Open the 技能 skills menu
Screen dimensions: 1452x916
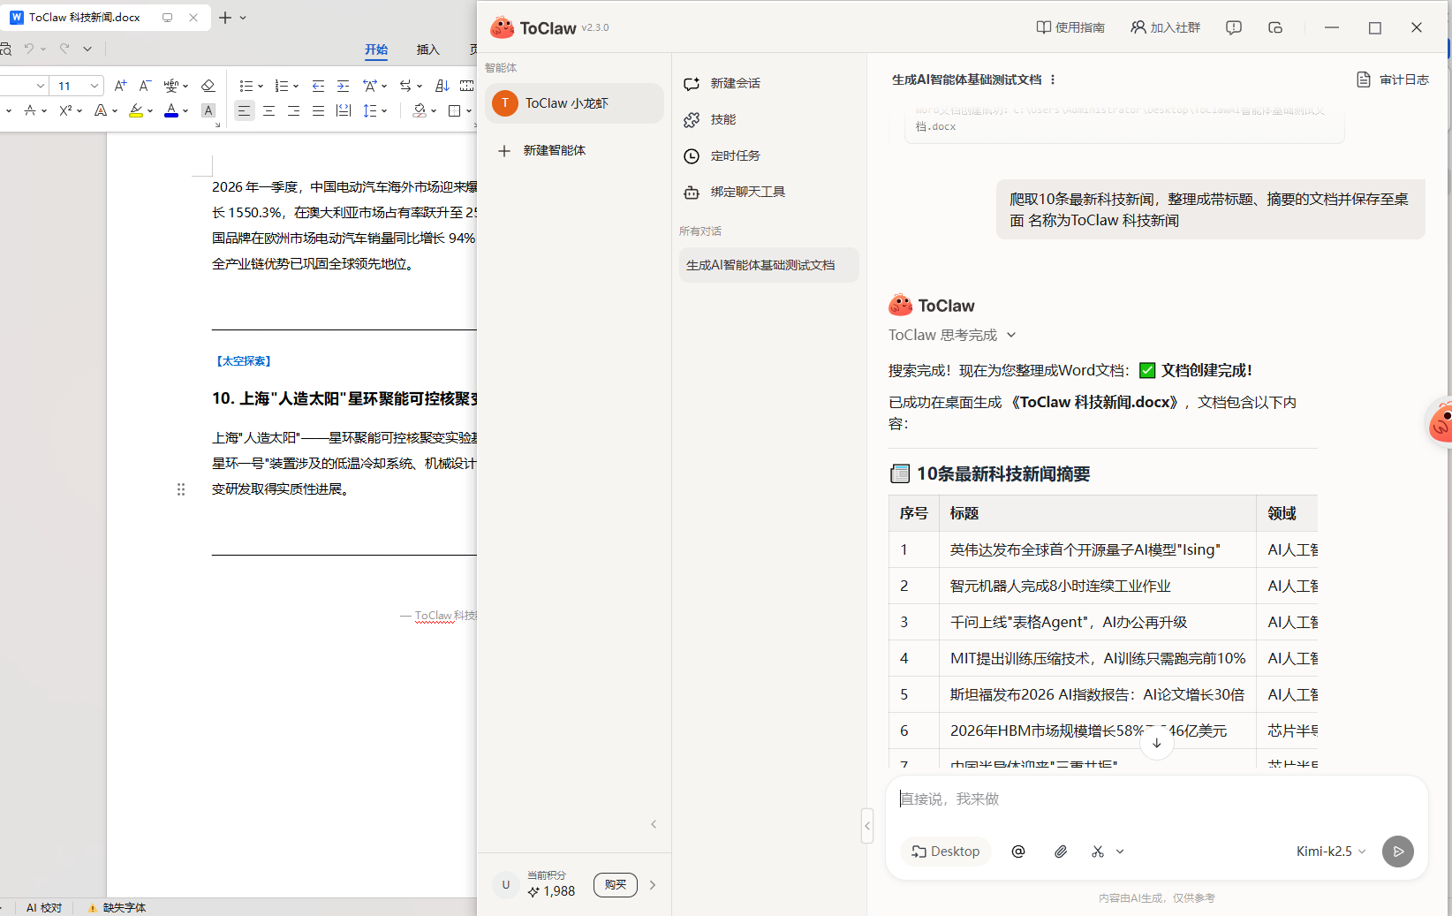pos(710,119)
